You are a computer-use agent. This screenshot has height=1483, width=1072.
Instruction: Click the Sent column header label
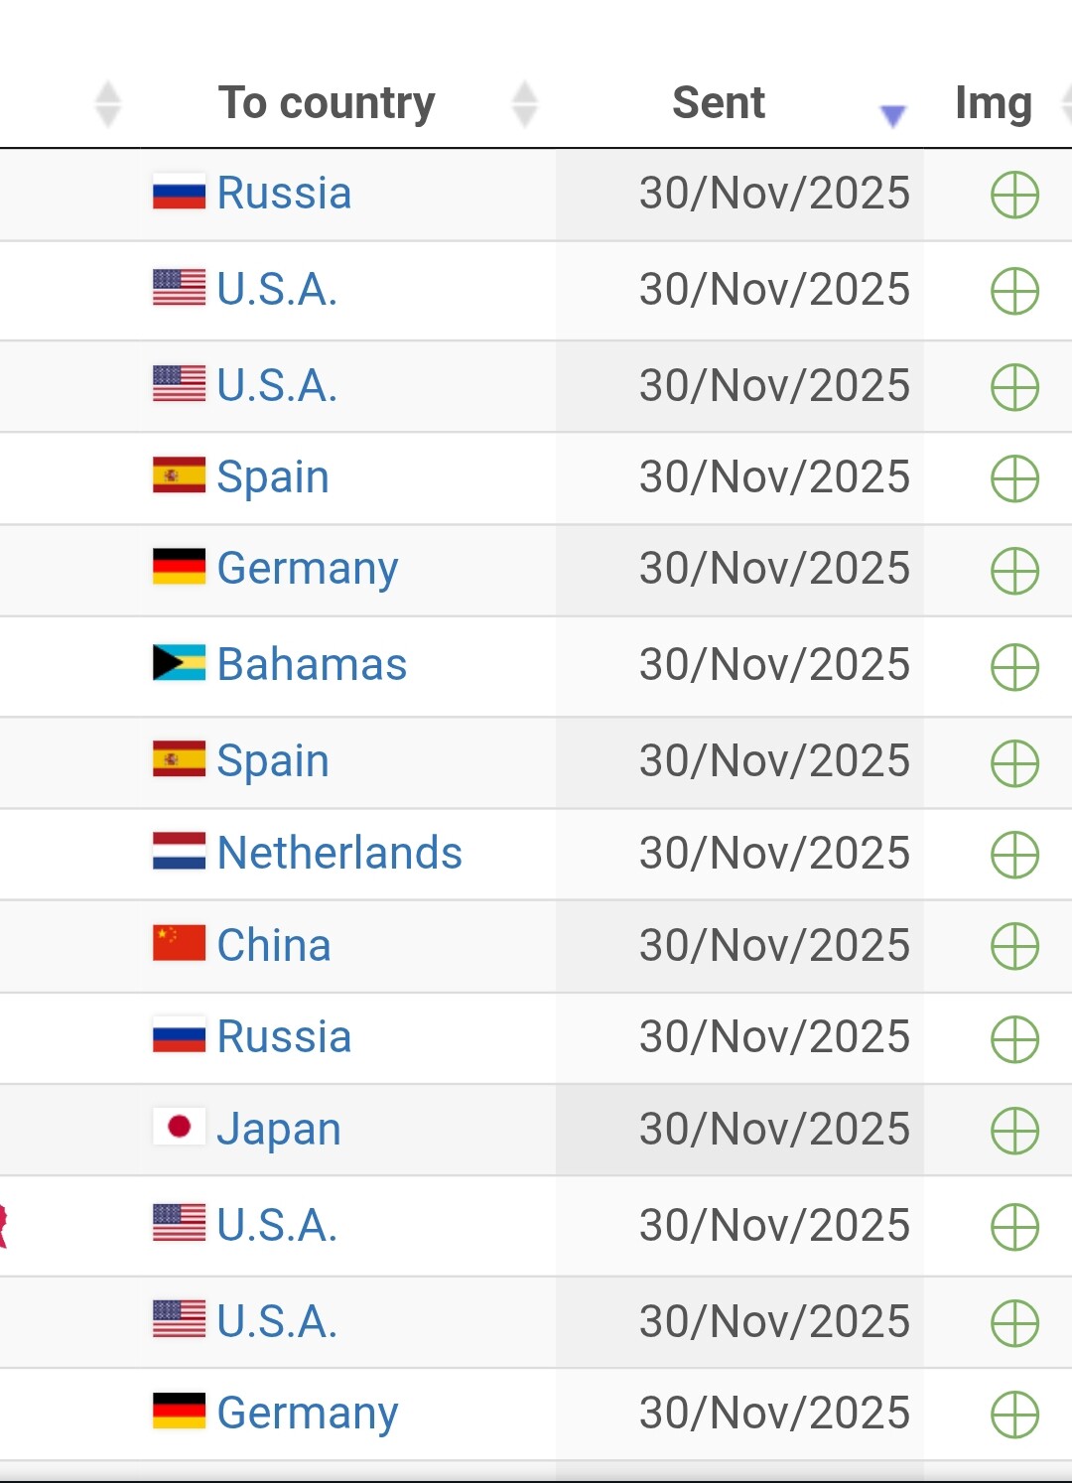(x=719, y=103)
